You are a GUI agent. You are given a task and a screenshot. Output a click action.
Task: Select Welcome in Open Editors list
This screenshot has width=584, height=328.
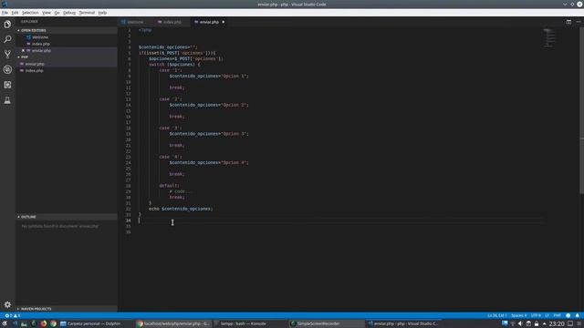[67, 37]
